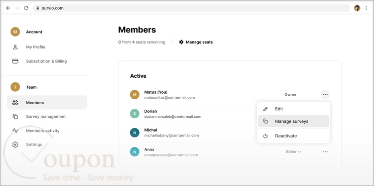This screenshot has width=374, height=186.
Task: Choose Deactivate in the context menu
Action: [x=294, y=136]
